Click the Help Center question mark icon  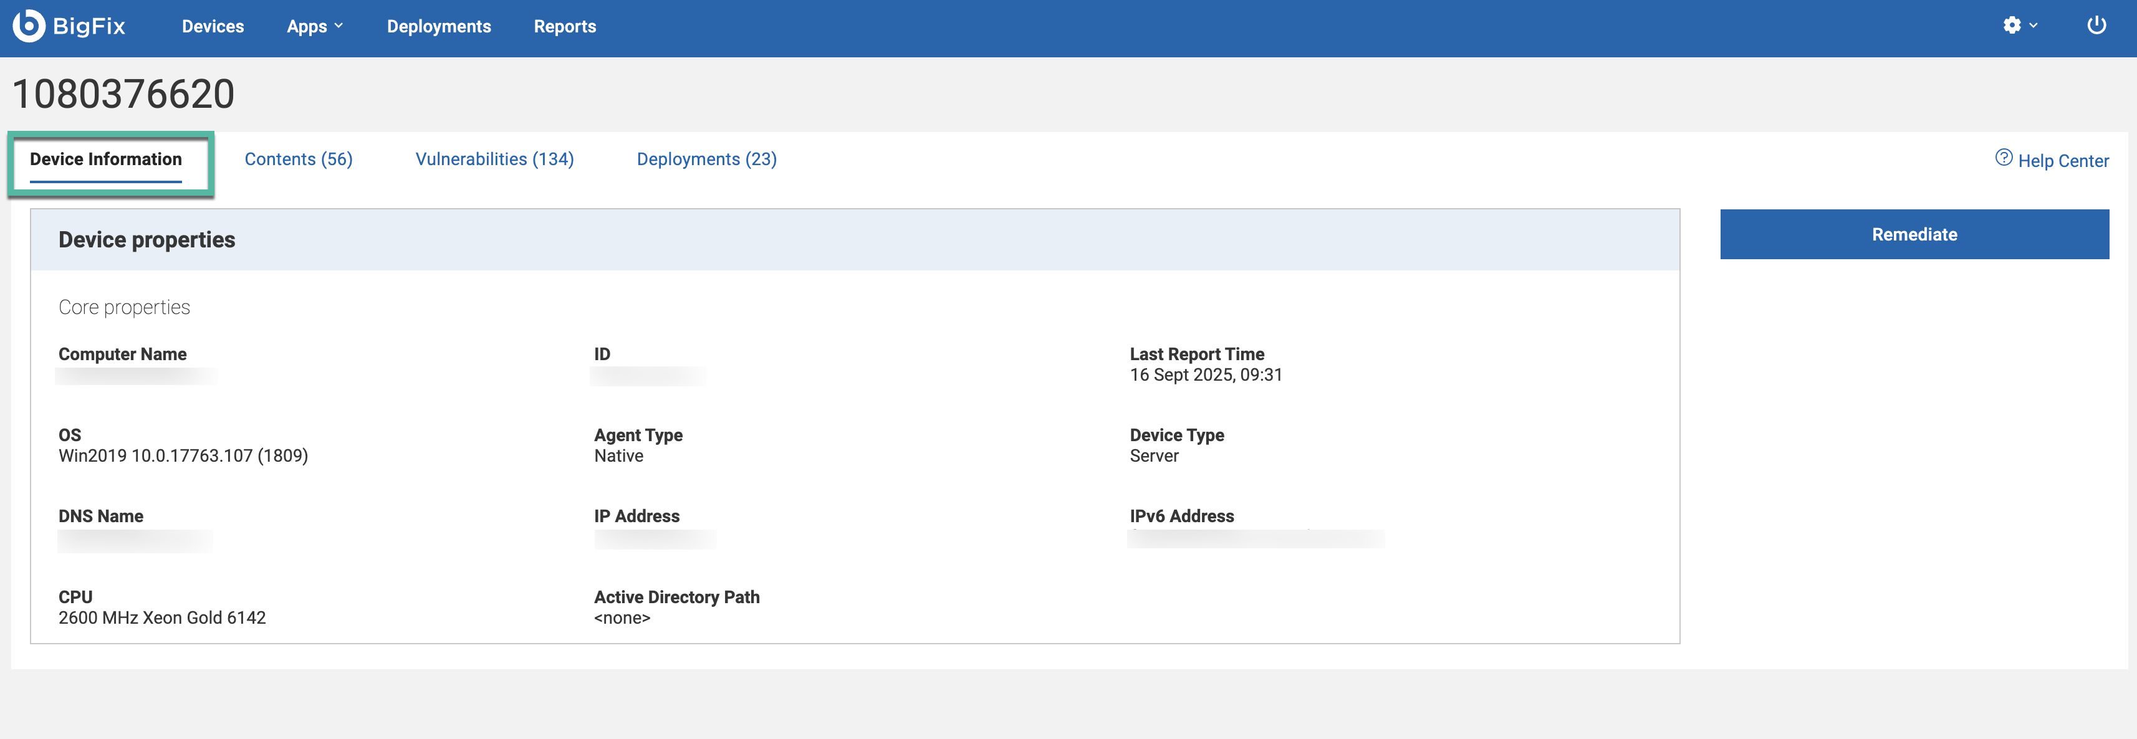pyautogui.click(x=2004, y=158)
